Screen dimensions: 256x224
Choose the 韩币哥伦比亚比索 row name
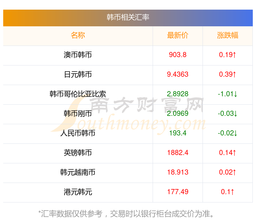point(78,94)
